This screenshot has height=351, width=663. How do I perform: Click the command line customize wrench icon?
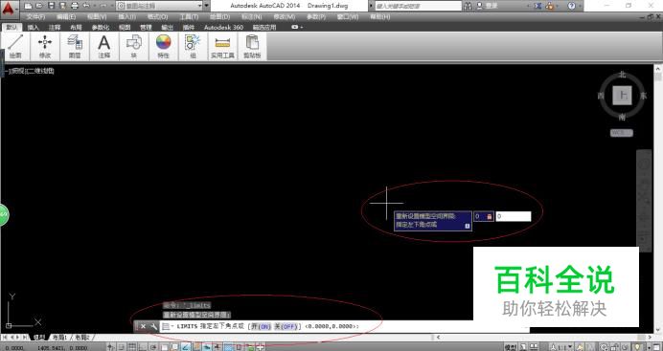153,326
